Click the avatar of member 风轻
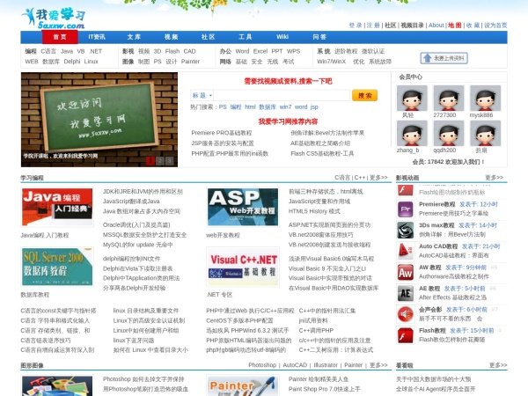The width and height of the screenshot is (528, 396). coord(408,98)
